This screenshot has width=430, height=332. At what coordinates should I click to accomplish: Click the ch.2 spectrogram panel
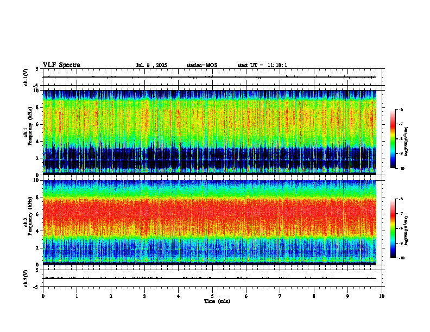click(x=210, y=222)
